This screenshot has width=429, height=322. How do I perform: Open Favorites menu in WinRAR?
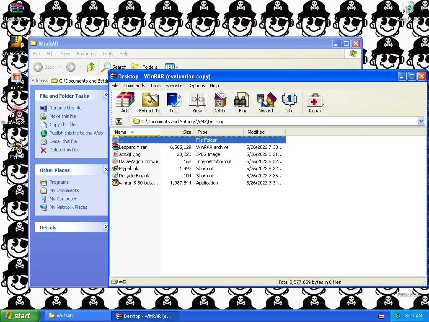tap(175, 86)
